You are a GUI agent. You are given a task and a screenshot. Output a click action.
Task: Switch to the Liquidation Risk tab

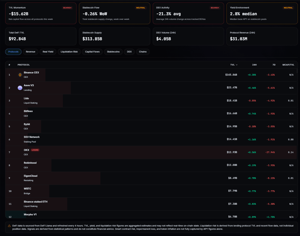coord(69,52)
